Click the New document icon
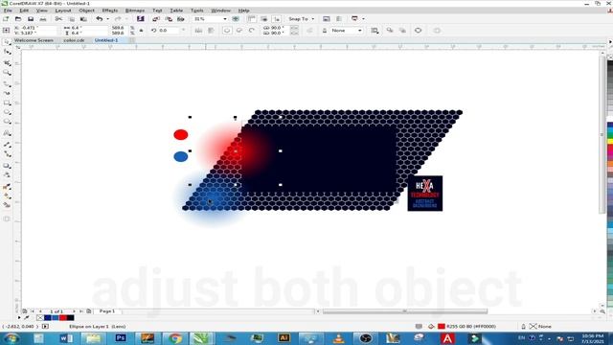This screenshot has height=345, width=613. tap(6, 19)
